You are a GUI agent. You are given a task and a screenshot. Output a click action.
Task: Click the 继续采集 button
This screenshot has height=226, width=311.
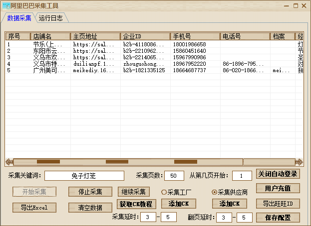(134, 192)
